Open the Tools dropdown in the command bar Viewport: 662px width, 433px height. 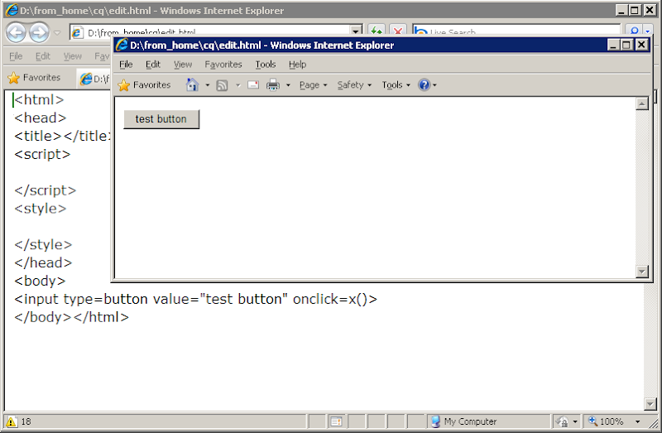pos(396,85)
